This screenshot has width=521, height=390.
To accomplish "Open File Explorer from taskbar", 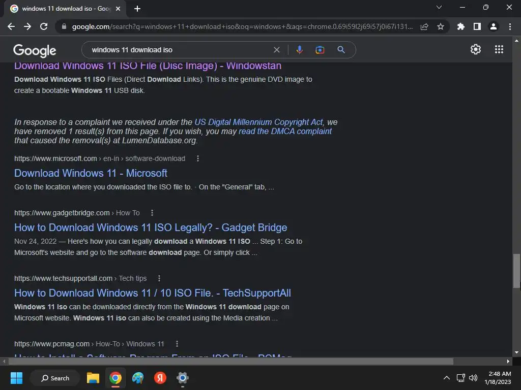I will coord(93,378).
